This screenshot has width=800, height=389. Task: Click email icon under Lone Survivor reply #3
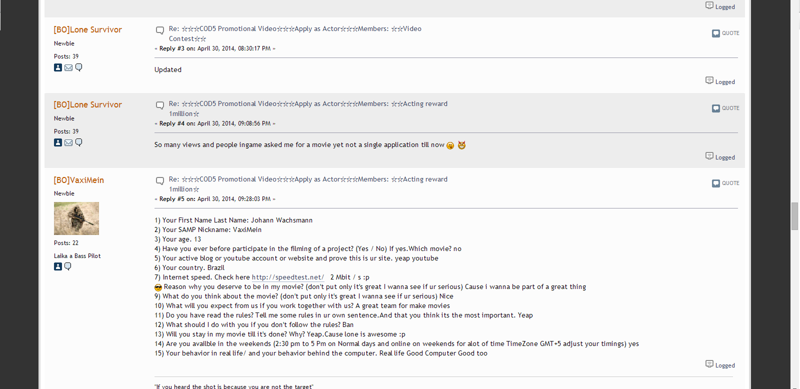pyautogui.click(x=68, y=67)
